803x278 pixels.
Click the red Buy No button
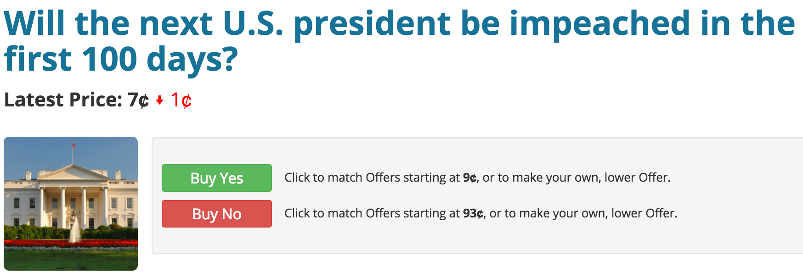point(216,214)
